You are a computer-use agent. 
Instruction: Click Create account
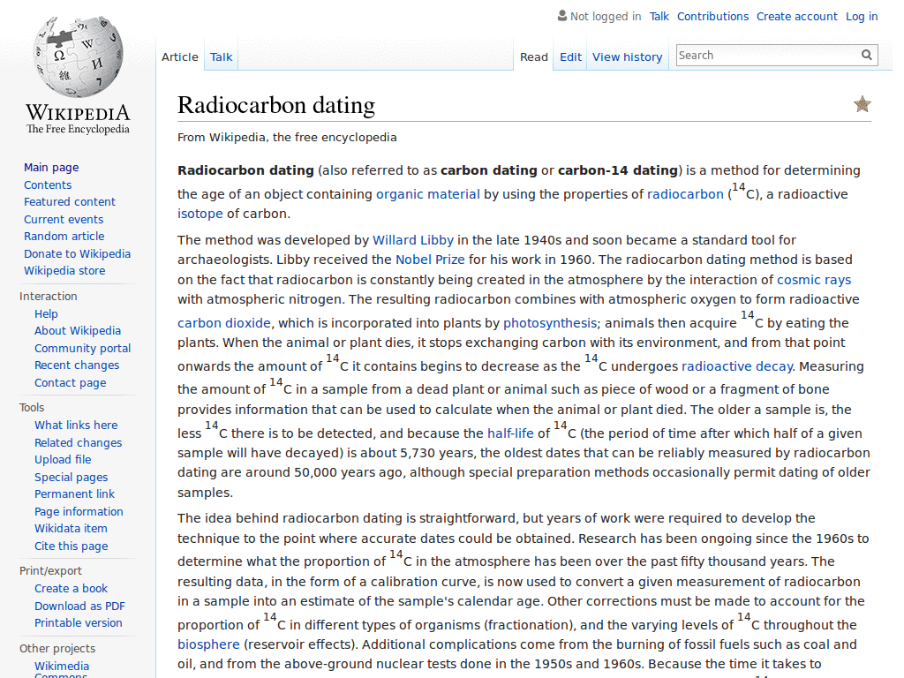[x=797, y=16]
